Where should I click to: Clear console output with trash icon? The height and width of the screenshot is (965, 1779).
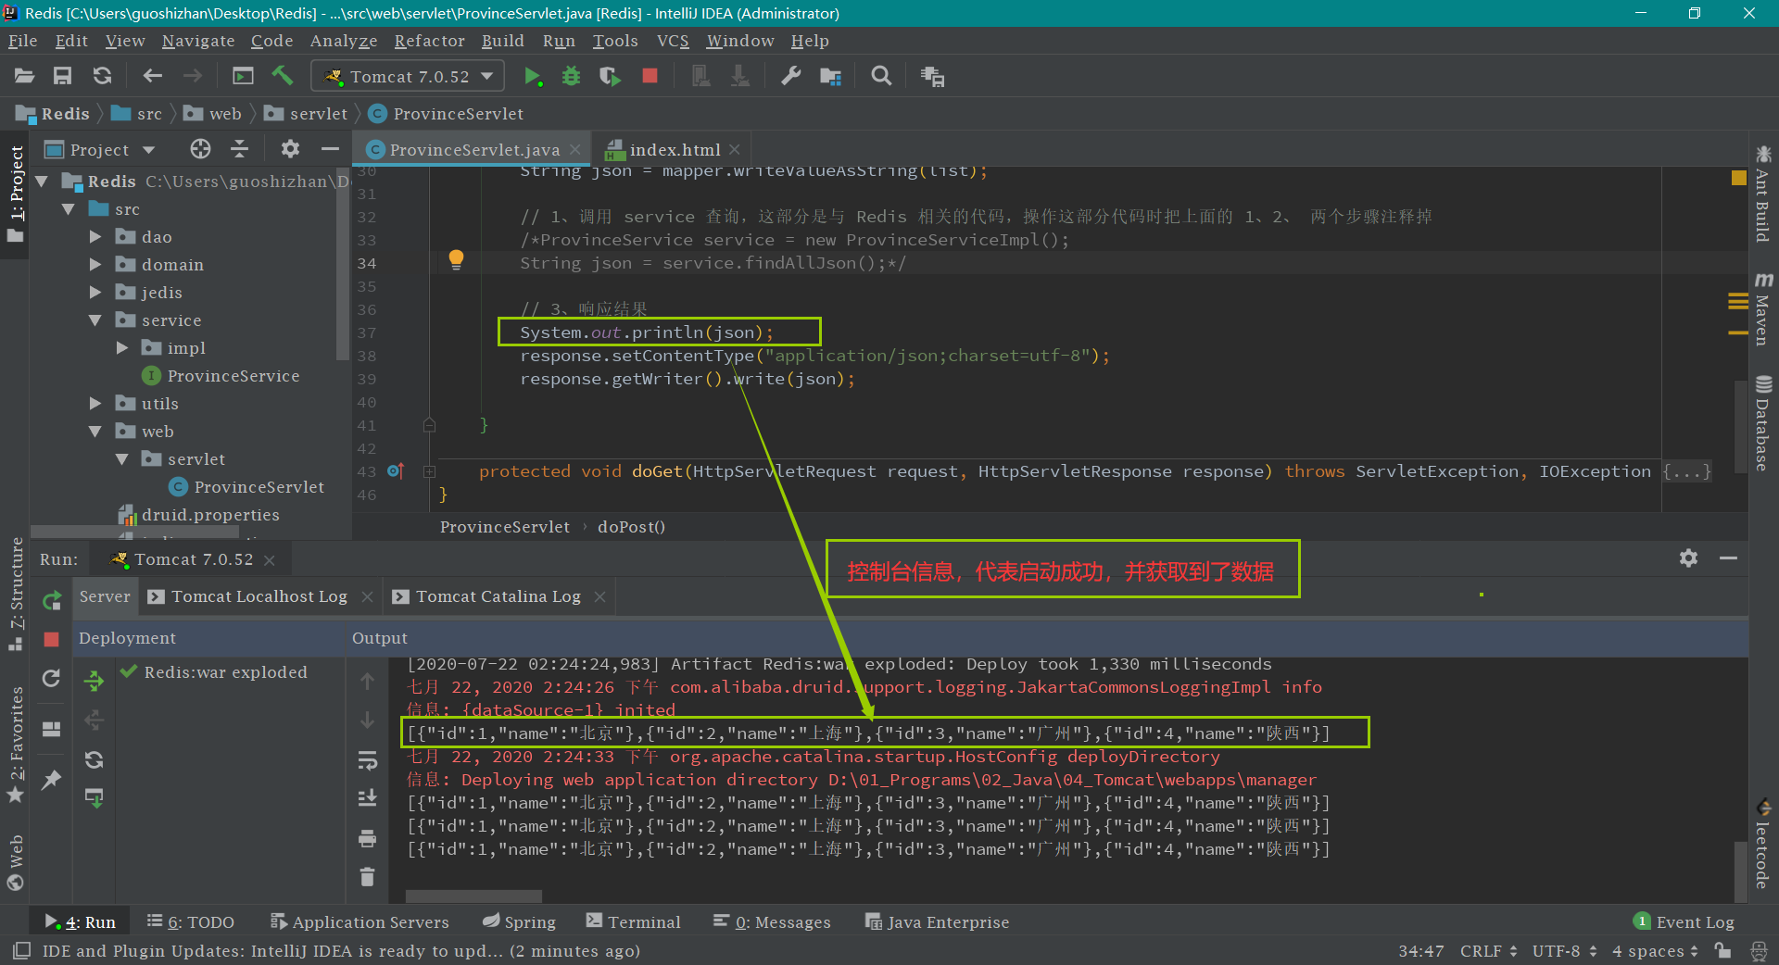coord(368,876)
